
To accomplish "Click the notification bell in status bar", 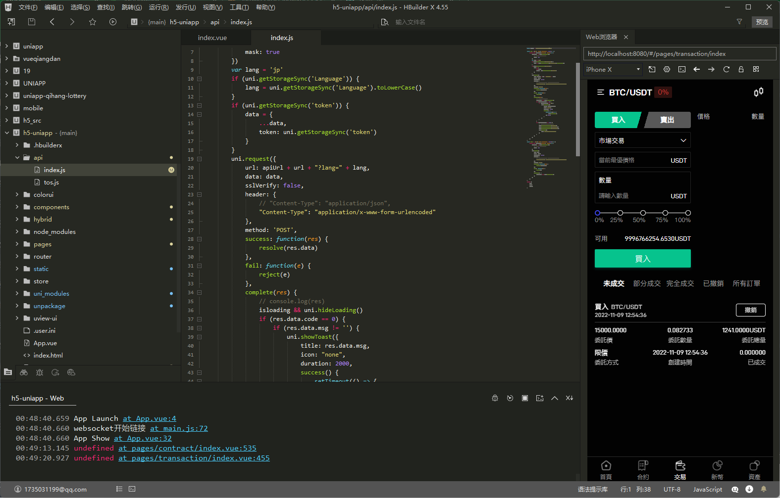I will pyautogui.click(x=764, y=489).
